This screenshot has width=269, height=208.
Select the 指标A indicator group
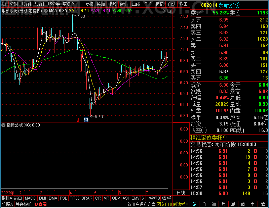[7, 198]
